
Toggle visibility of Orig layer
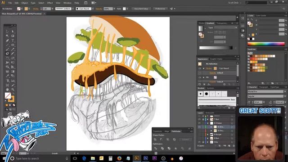199,142
